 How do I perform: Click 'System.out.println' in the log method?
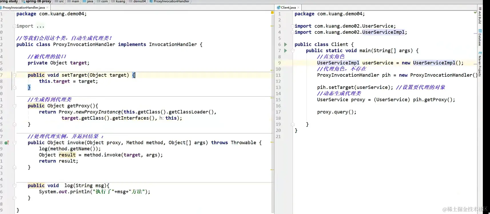64,192
